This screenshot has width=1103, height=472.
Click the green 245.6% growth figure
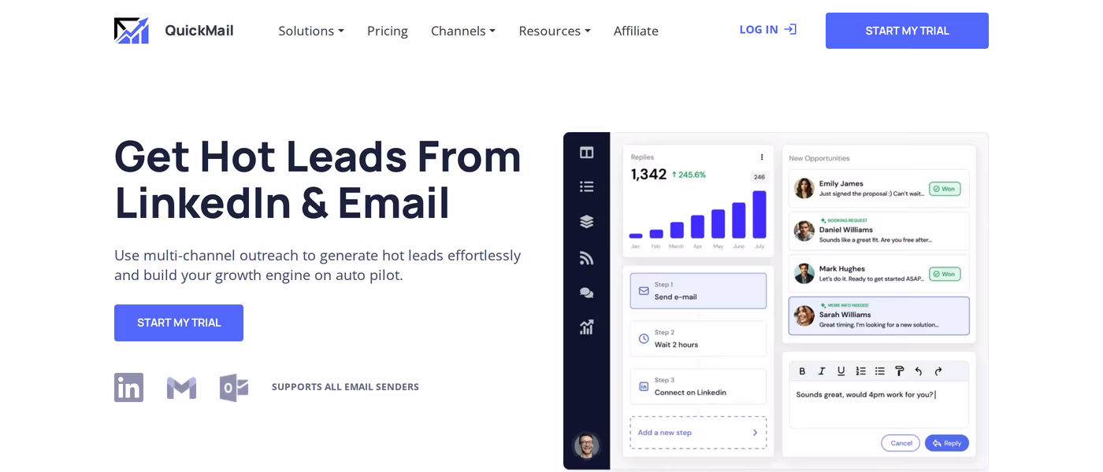click(689, 175)
